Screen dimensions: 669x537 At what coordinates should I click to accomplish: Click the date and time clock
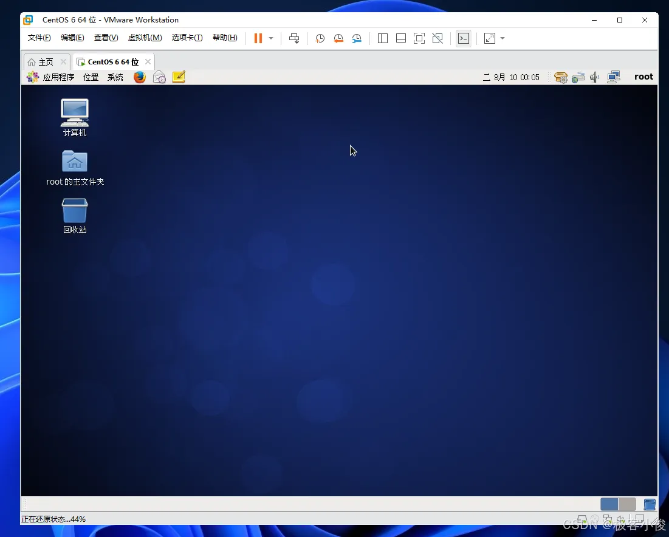pyautogui.click(x=511, y=77)
